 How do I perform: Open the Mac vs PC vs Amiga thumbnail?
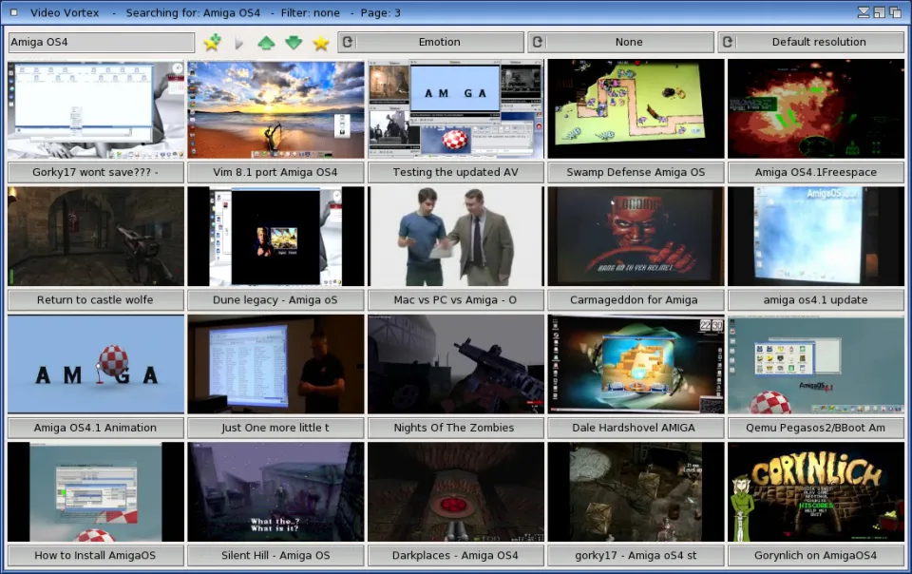[455, 236]
